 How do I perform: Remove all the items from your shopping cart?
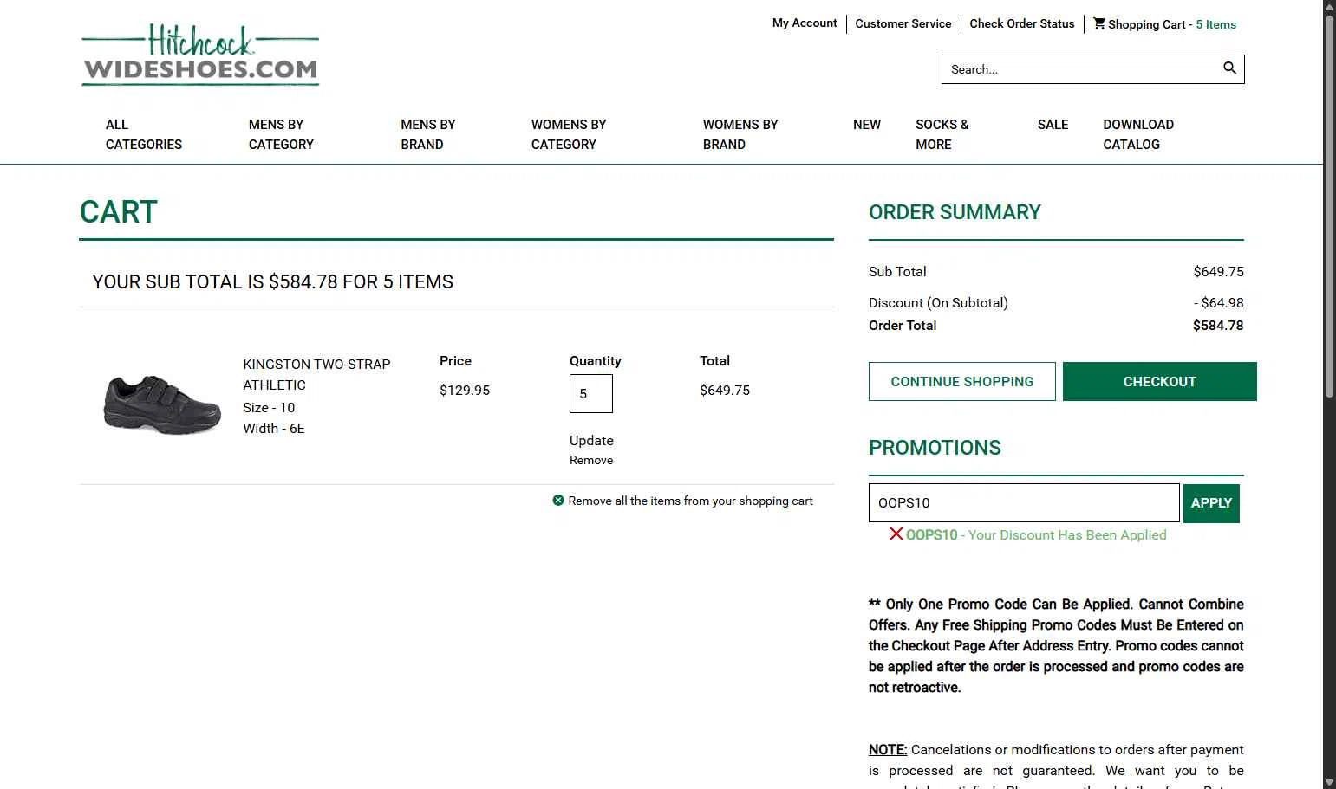(690, 501)
